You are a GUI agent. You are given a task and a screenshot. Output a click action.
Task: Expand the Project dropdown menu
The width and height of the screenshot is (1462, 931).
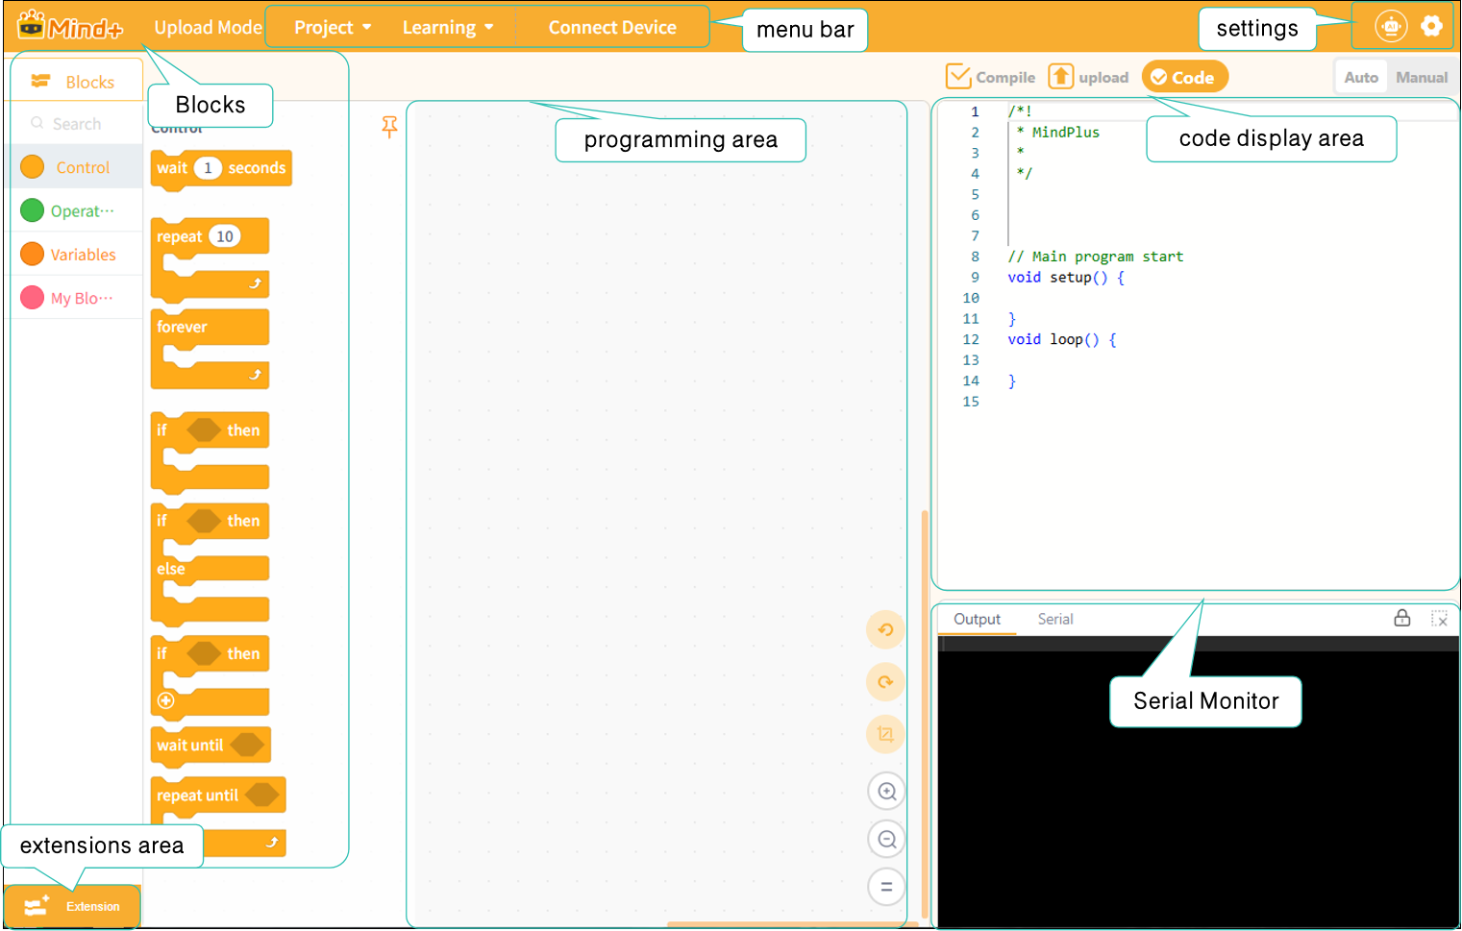(333, 27)
